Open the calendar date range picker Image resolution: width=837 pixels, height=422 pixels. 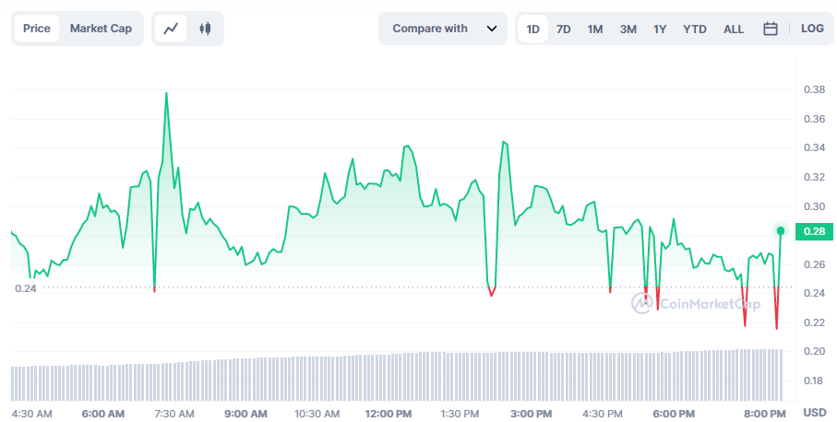pyautogui.click(x=771, y=29)
